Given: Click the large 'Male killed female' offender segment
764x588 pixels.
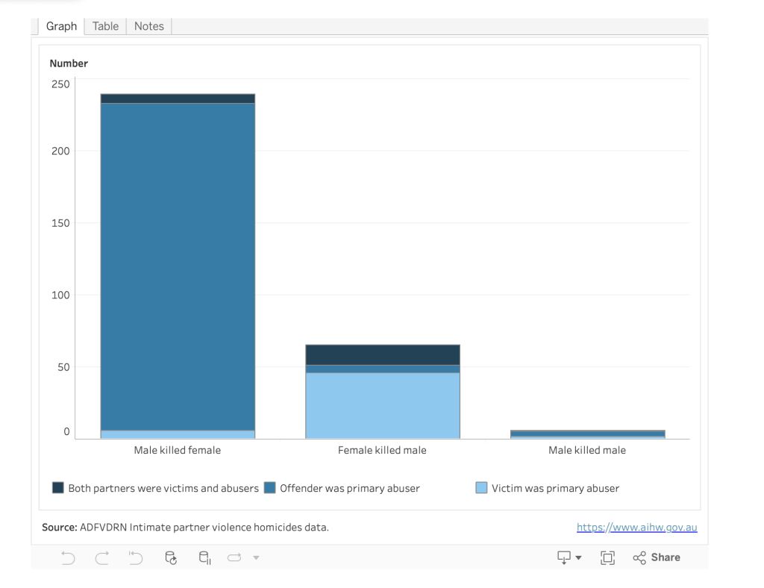Looking at the screenshot, I should pos(178,266).
